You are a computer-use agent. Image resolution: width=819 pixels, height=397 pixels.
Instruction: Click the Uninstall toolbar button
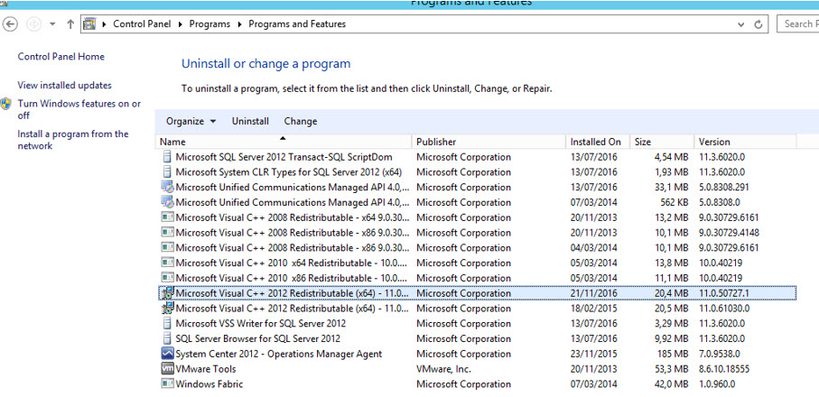pos(250,121)
